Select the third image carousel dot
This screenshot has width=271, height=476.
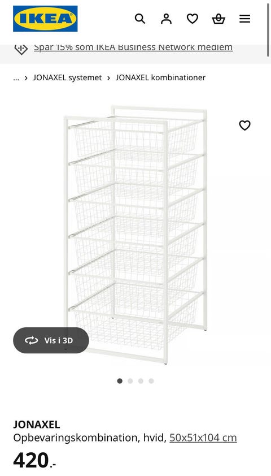point(141,381)
